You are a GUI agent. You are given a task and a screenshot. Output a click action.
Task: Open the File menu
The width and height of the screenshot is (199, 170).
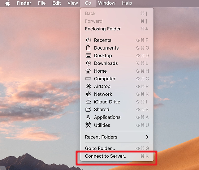point(42,3)
